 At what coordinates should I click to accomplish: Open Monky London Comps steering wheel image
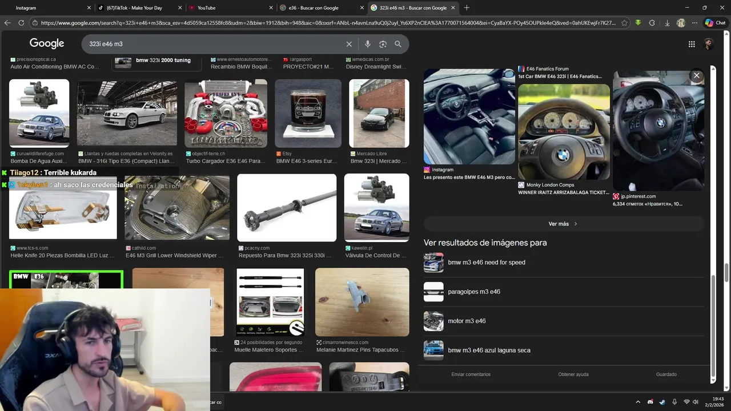click(x=564, y=132)
